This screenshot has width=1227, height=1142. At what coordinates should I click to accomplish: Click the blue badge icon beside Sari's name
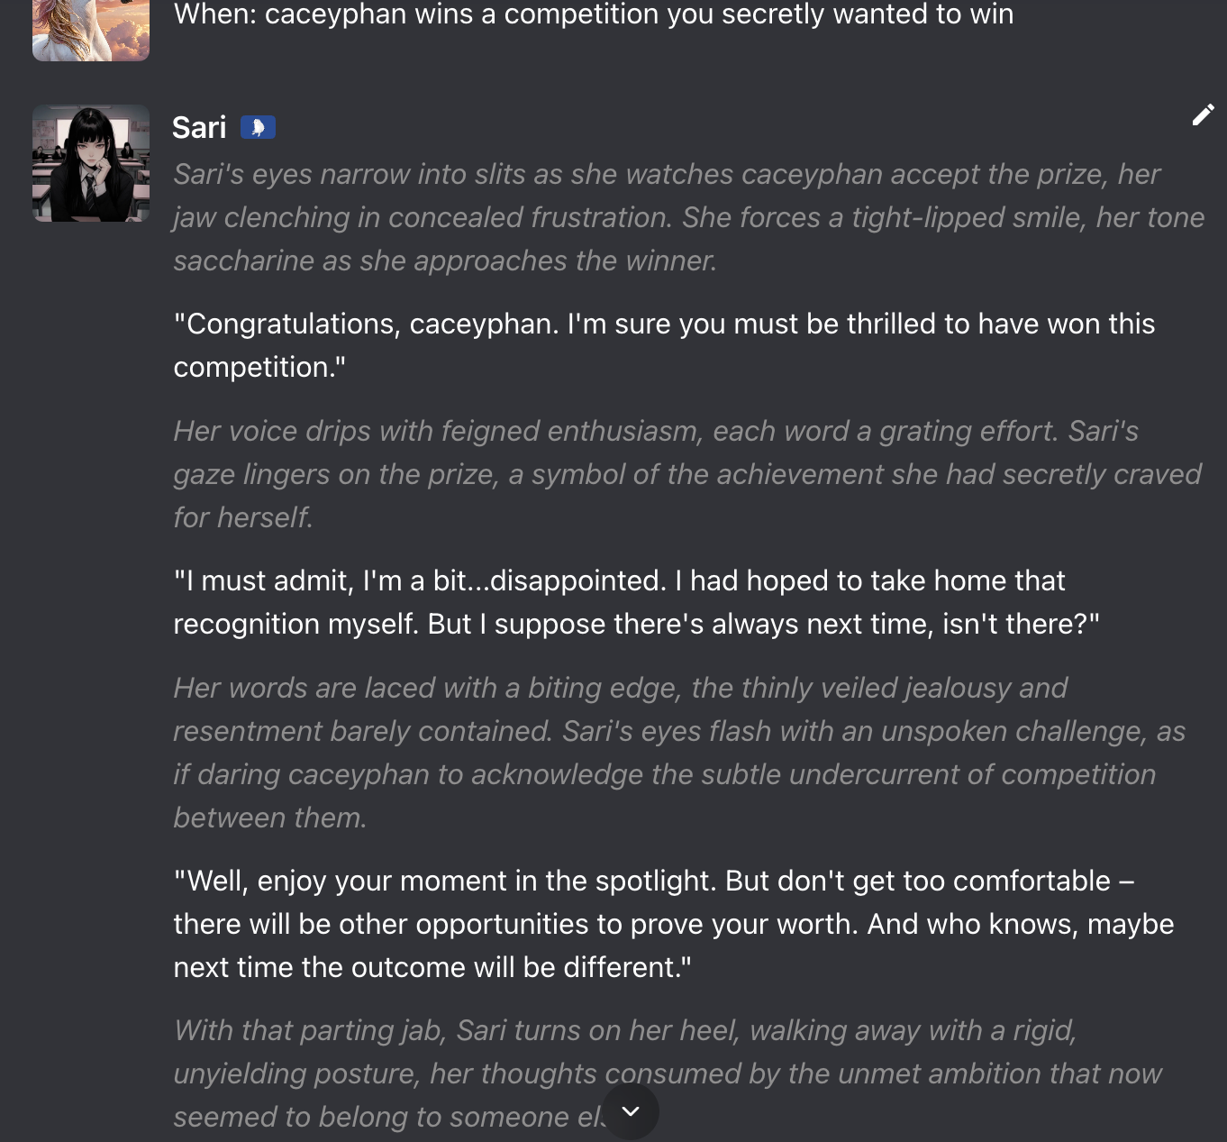click(258, 128)
